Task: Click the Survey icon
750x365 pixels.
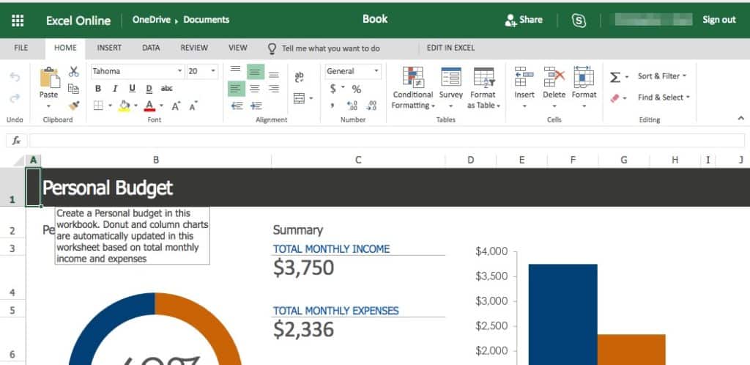Action: tap(451, 76)
